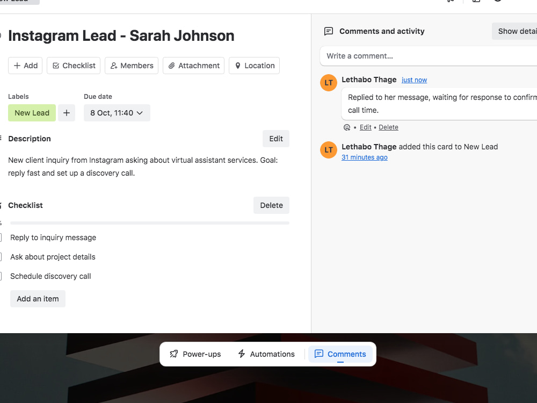Click the Checklist section title
Screen dimensions: 537x403
[x=25, y=205]
